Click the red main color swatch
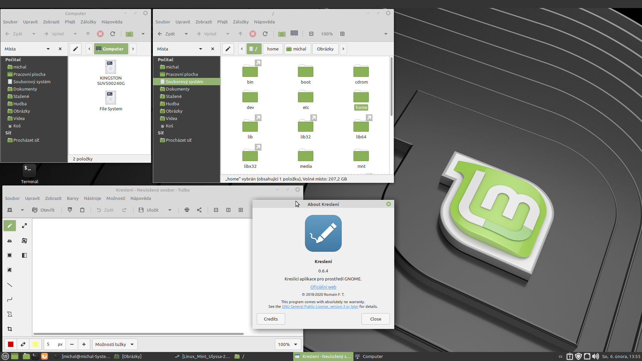This screenshot has height=361, width=642. tap(11, 344)
